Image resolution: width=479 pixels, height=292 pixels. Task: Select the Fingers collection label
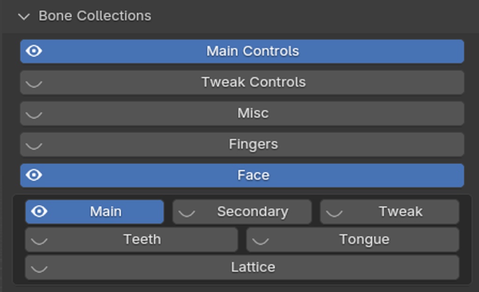(253, 144)
